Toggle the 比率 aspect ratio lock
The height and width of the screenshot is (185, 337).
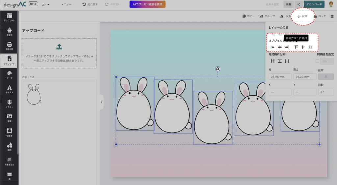coord(325,77)
